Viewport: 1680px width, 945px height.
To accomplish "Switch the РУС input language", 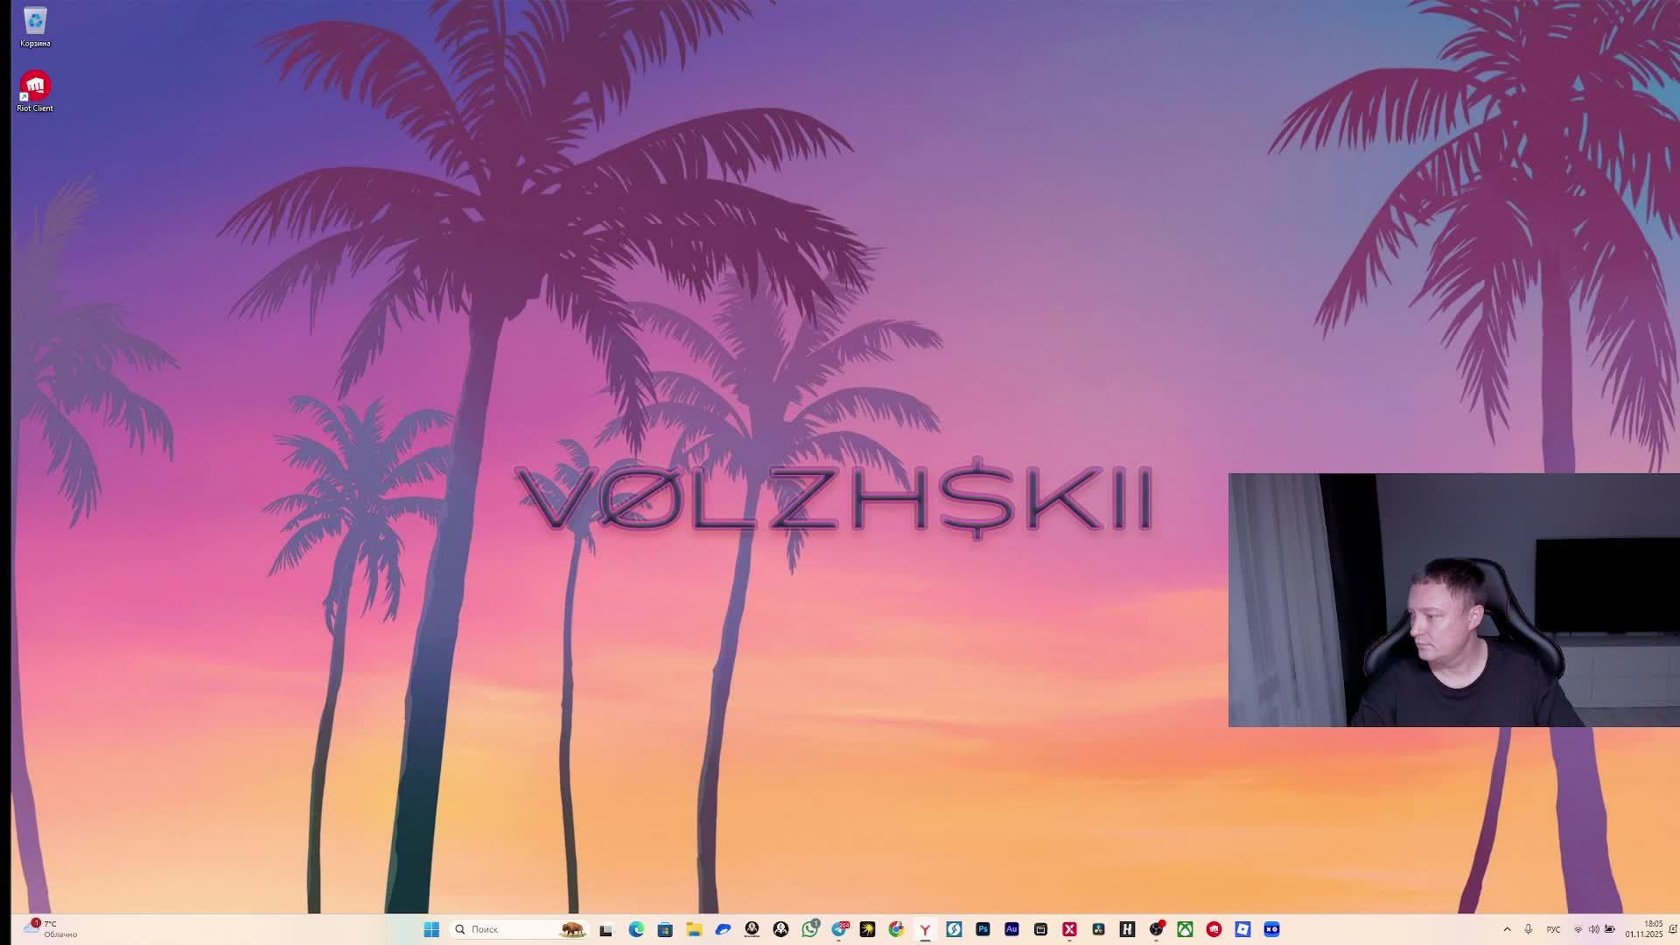I will pyautogui.click(x=1553, y=929).
